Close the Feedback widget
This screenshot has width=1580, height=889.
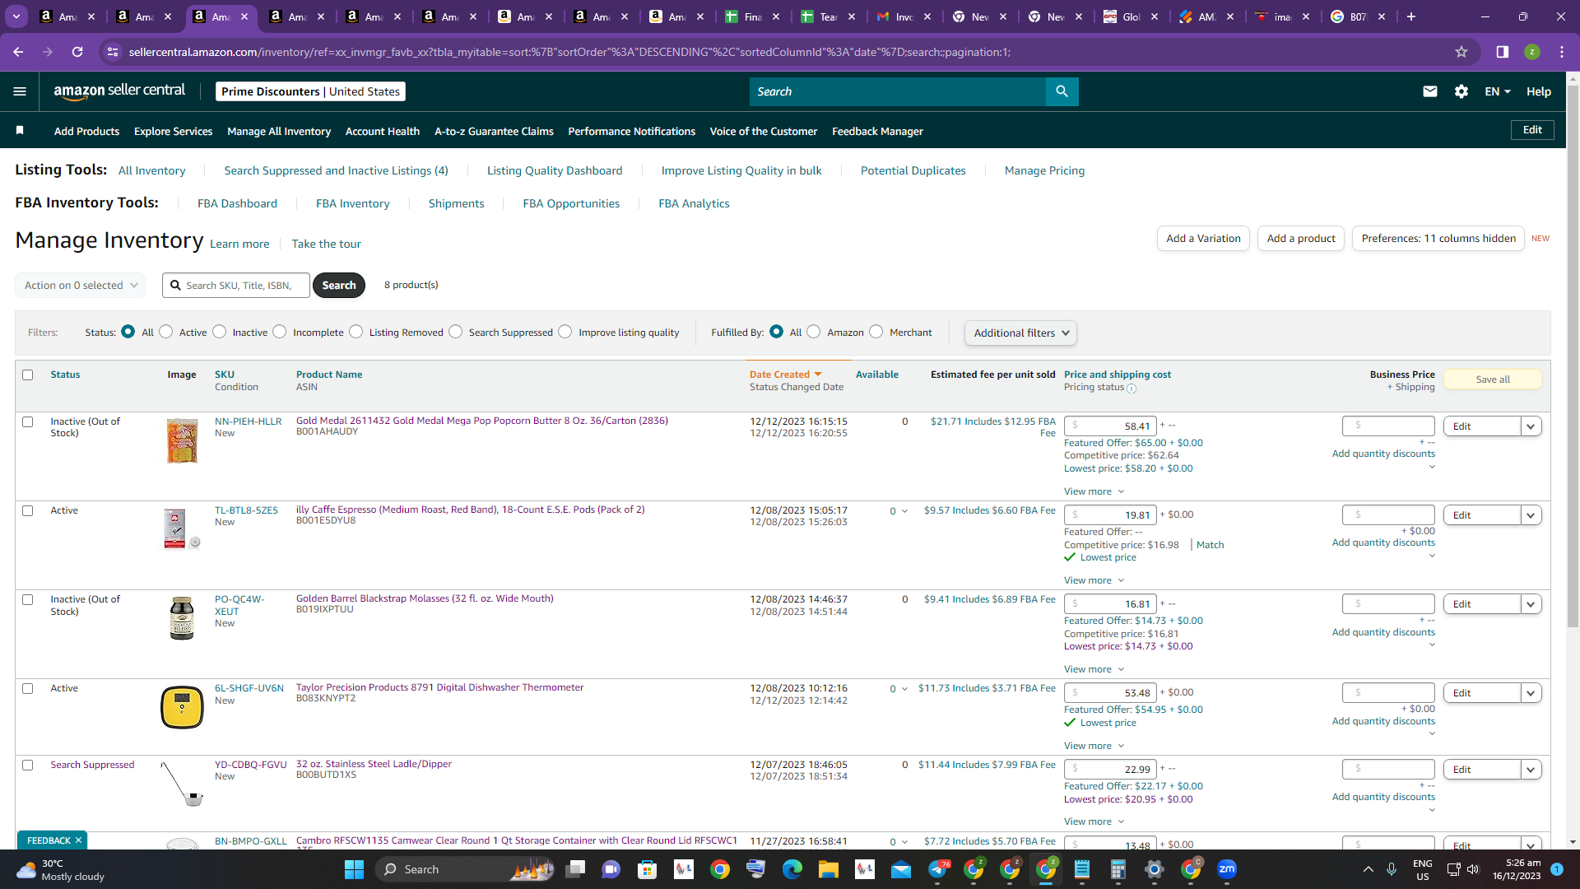coord(78,840)
